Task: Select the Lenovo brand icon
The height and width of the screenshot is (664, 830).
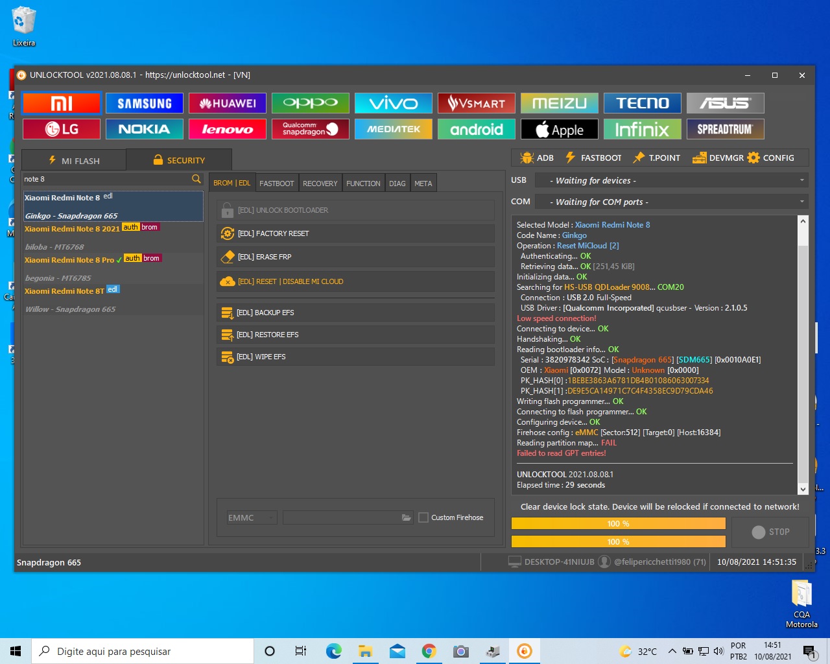Action: 228,129
